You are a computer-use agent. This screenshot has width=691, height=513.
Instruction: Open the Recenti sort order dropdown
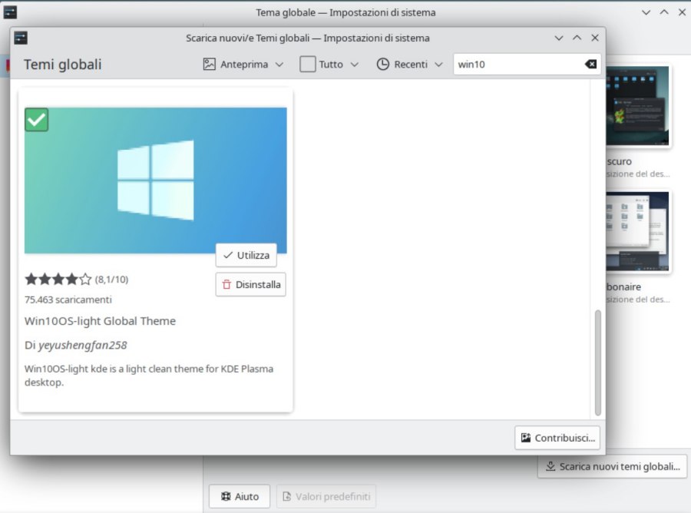[409, 65]
